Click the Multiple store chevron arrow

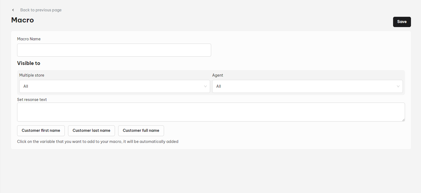point(205,86)
